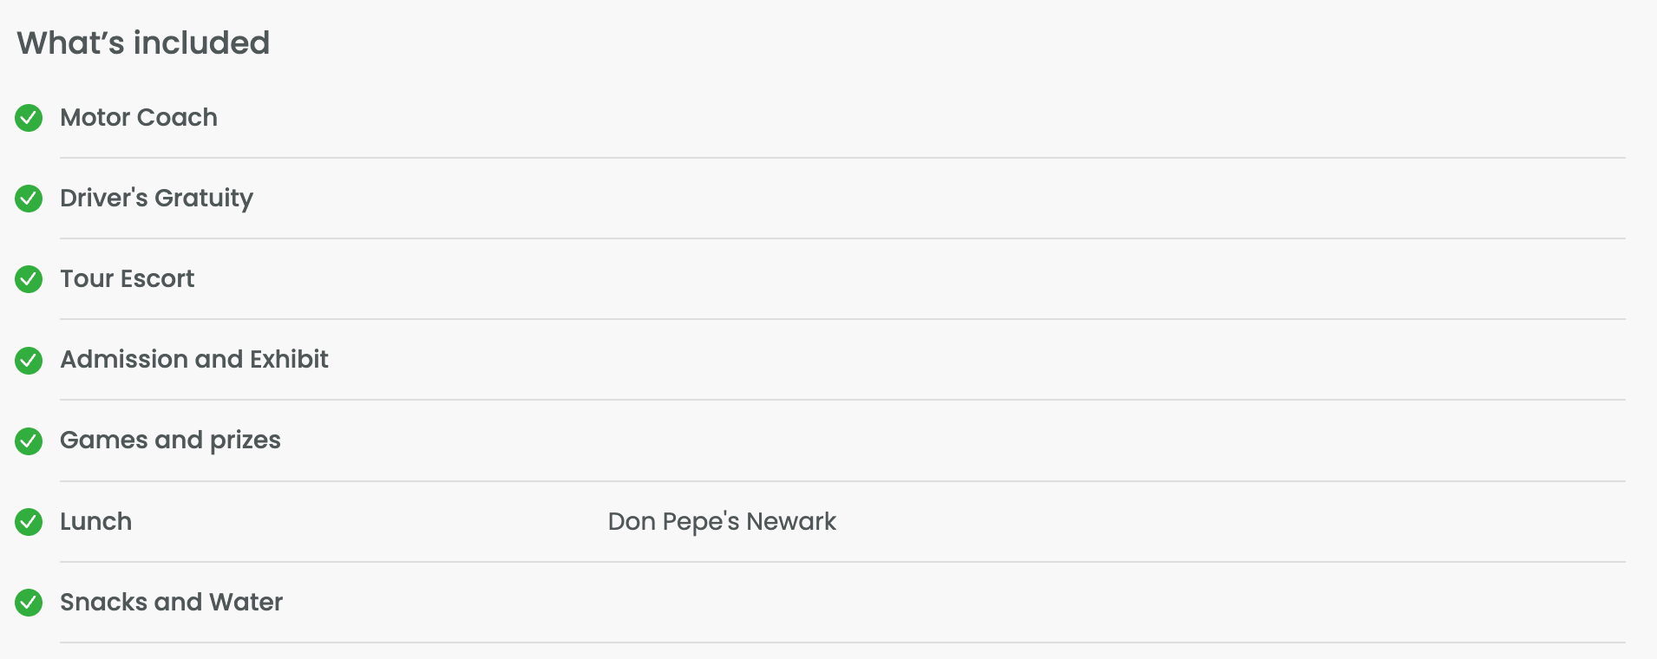This screenshot has height=659, width=1657.
Task: Click Don Pepe's Newark lunch detail
Action: (x=722, y=522)
